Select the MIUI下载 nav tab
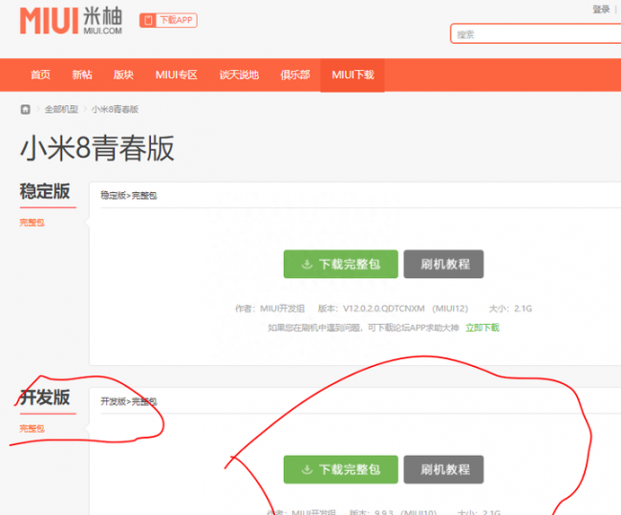The width and height of the screenshot is (621, 515). click(353, 75)
